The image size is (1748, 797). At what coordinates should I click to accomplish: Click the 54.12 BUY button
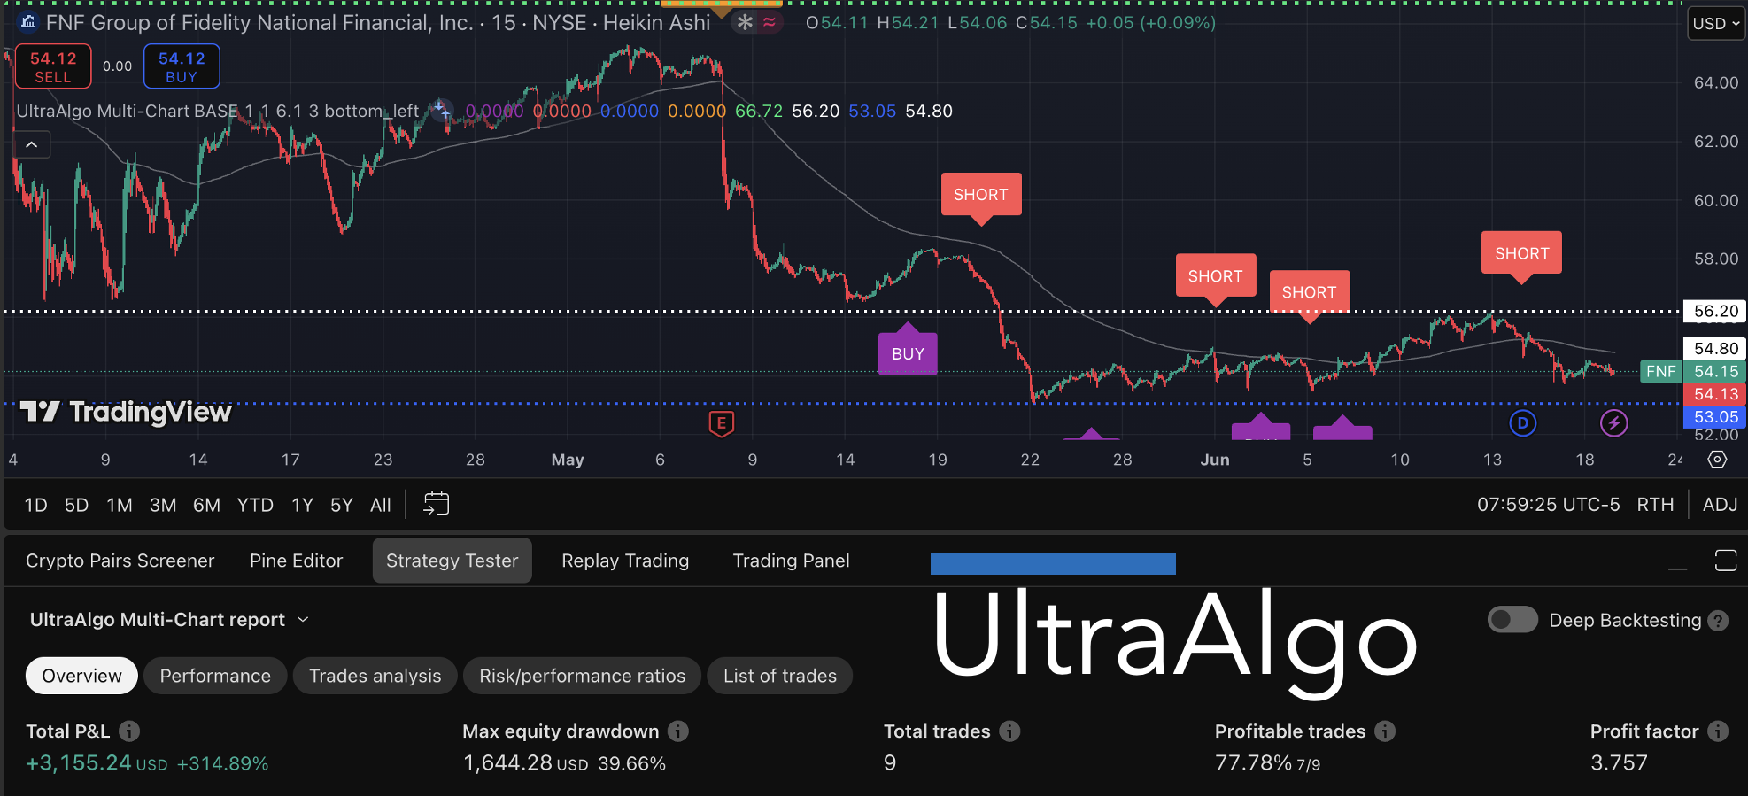click(182, 66)
